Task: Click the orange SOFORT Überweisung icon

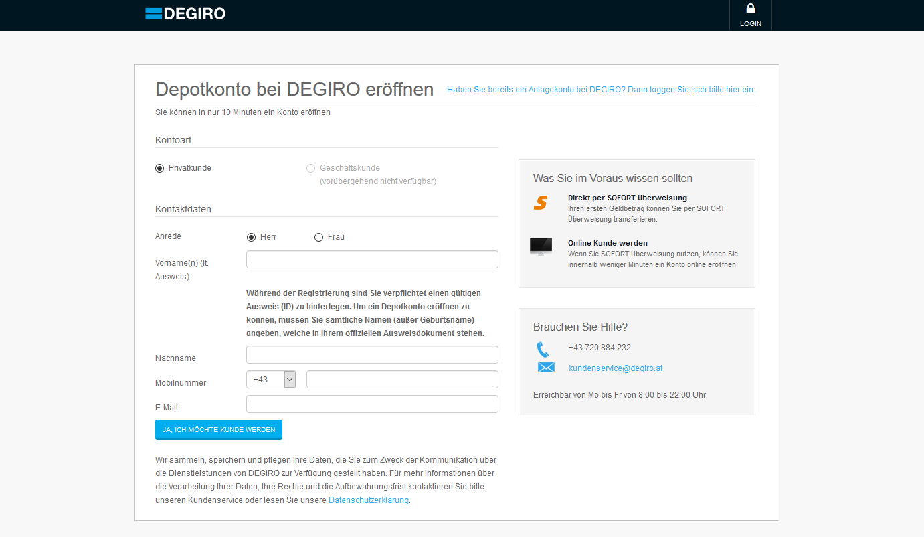Action: pyautogui.click(x=541, y=202)
